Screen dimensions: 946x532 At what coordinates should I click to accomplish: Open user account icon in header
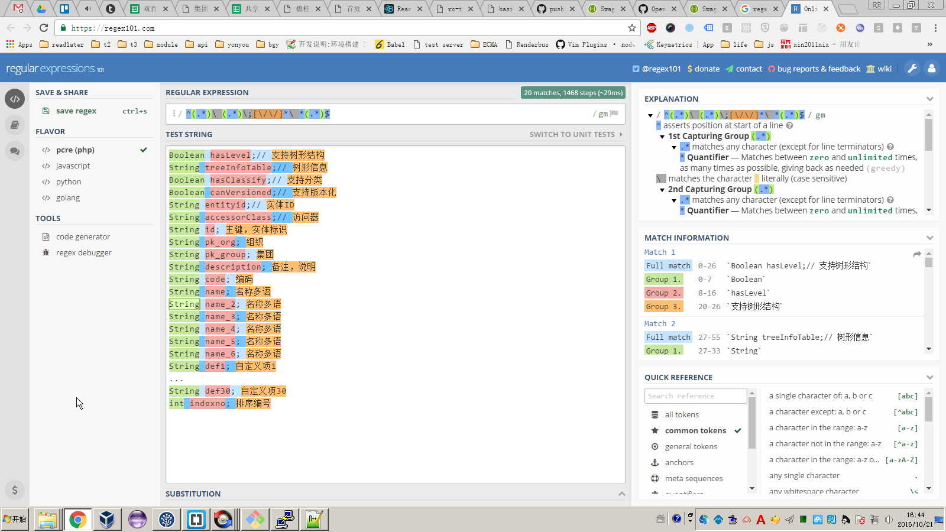click(932, 69)
